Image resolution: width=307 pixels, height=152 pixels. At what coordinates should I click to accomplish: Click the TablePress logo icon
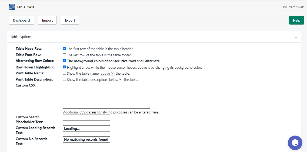pyautogui.click(x=12, y=7)
